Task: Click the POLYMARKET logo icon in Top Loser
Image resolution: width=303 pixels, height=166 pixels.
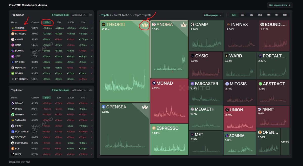Action: pyautogui.click(x=13, y=132)
